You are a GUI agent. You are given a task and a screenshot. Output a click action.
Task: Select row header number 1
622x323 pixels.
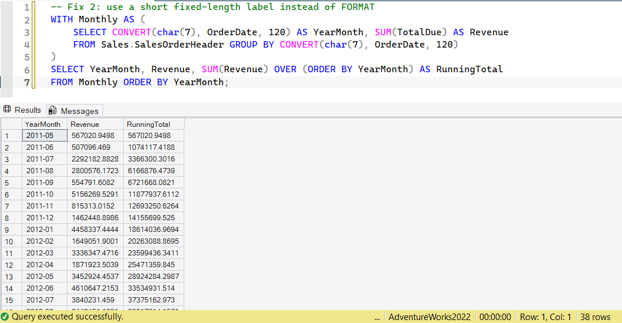point(12,136)
